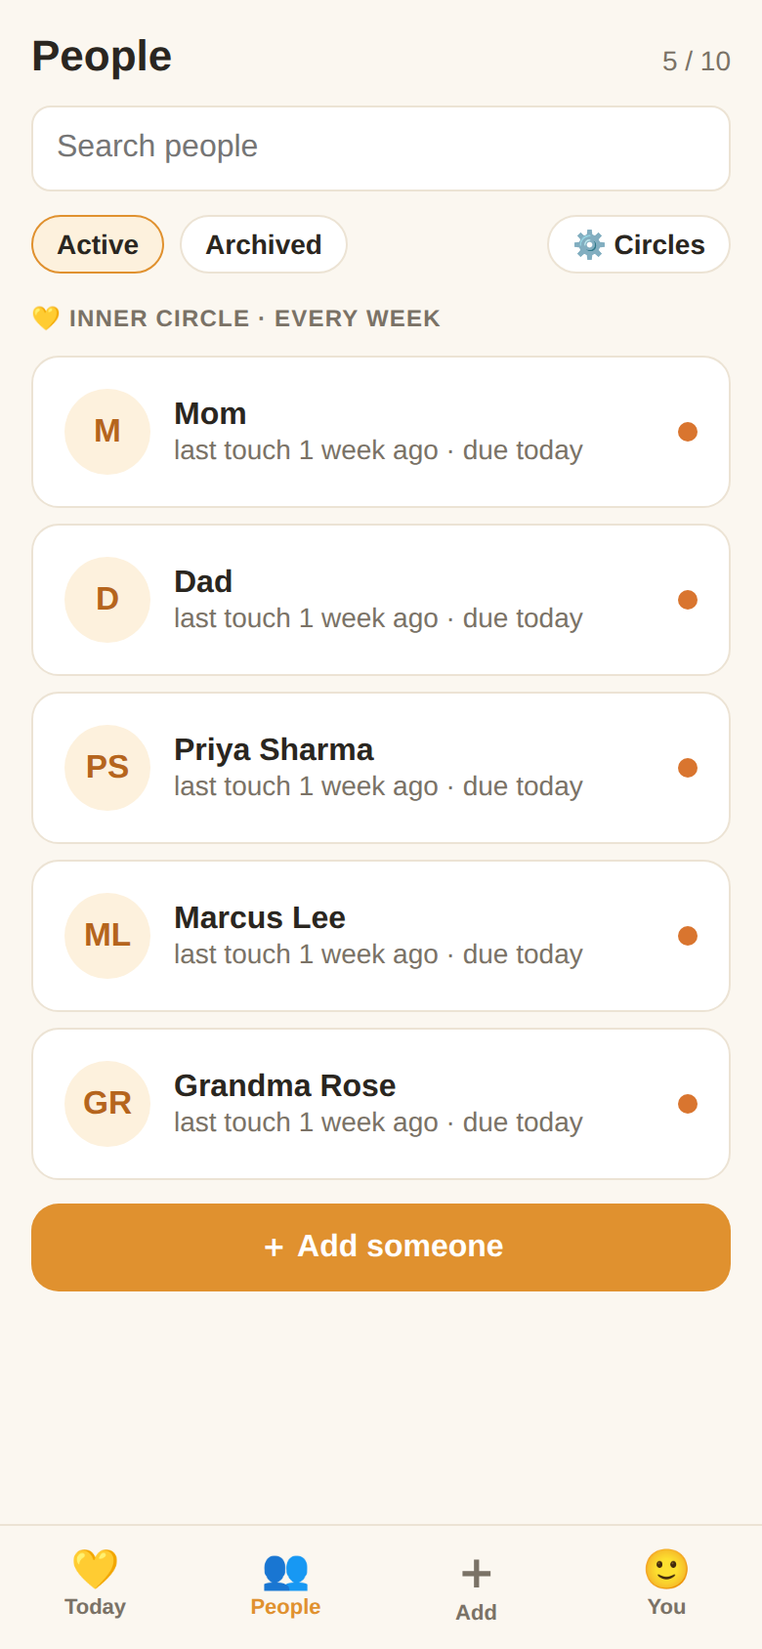Select the Active filter chip
Image resolution: width=762 pixels, height=1649 pixels.
pyautogui.click(x=98, y=244)
